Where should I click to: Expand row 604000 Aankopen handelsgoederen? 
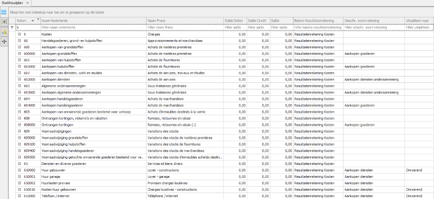19,105
